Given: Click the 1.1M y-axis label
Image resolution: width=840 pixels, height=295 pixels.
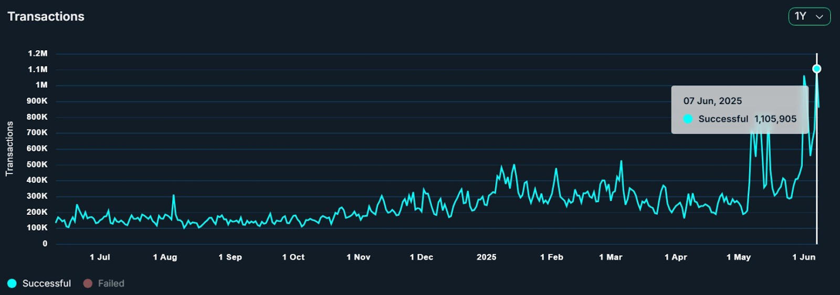Looking at the screenshot, I should (x=38, y=69).
